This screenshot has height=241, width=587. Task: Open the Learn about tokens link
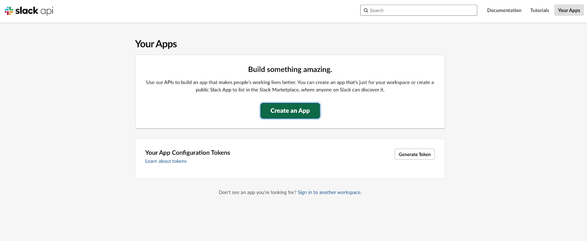point(166,161)
